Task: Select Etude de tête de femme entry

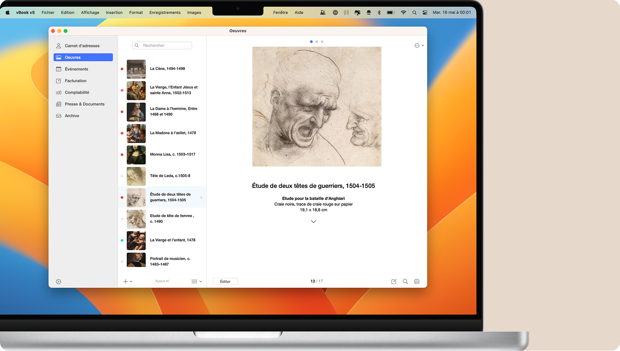Action: pos(162,219)
